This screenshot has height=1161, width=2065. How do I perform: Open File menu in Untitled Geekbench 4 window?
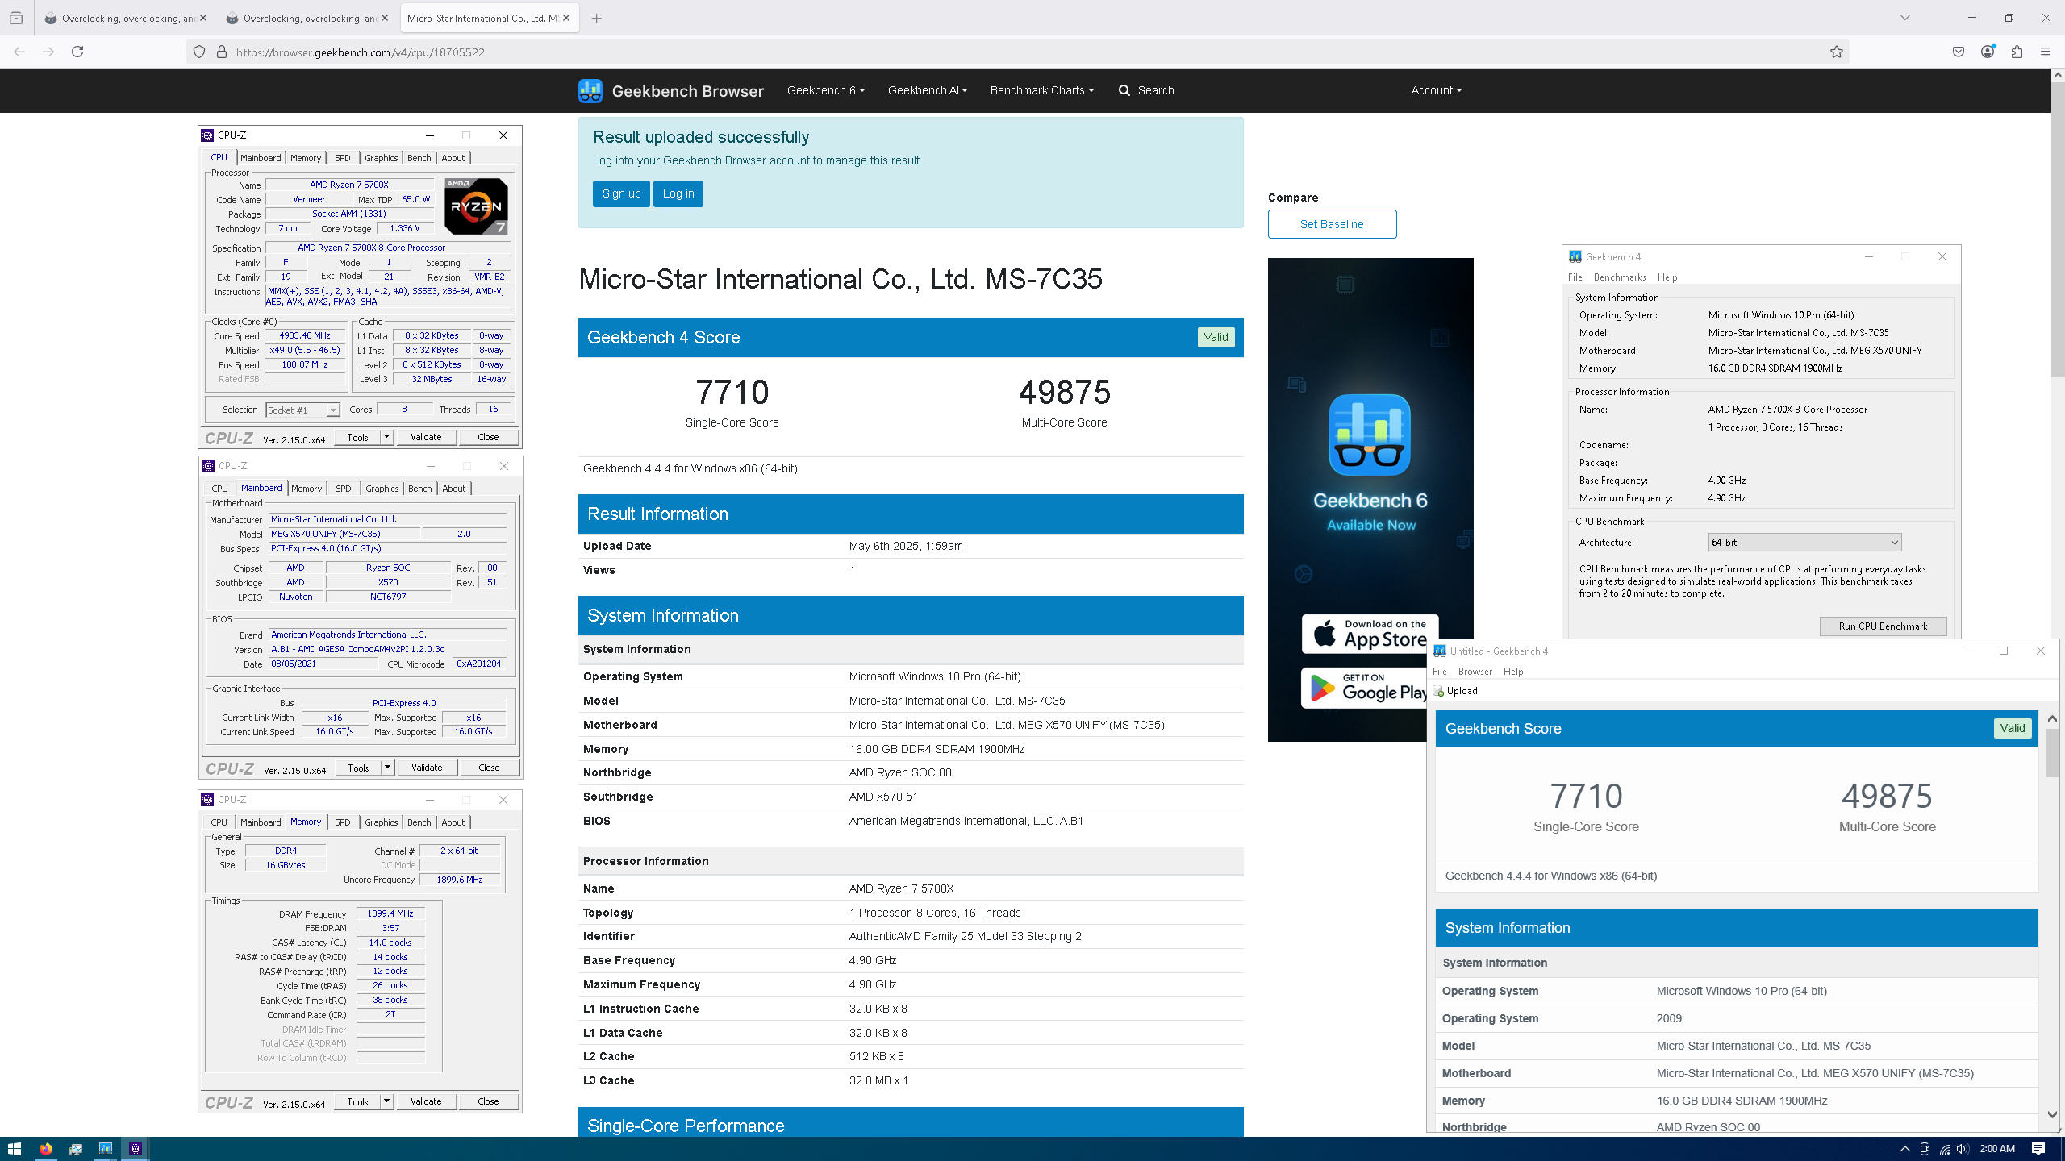click(1440, 672)
